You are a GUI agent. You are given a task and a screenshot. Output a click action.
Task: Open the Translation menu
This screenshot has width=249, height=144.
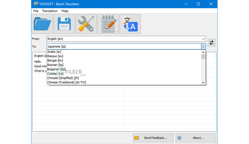pos(50,11)
